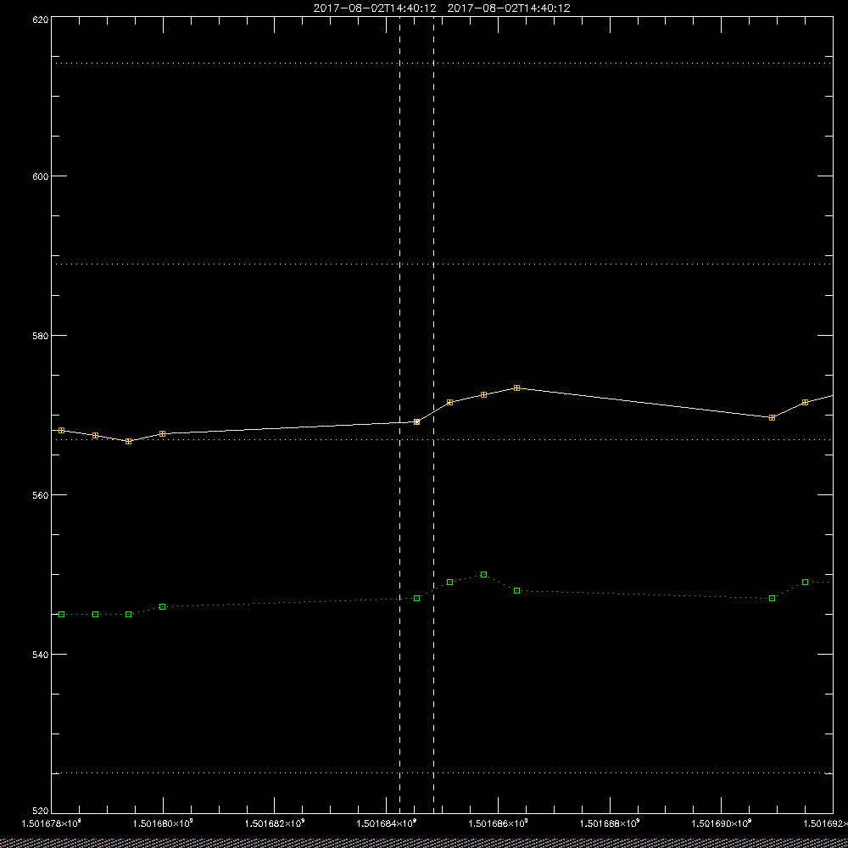Click the 1.501686×10⁹ x-axis label

pyautogui.click(x=498, y=823)
